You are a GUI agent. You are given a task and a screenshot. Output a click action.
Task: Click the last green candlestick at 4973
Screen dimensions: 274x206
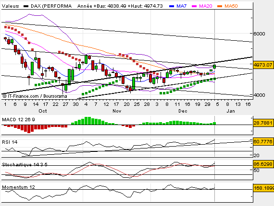coord(214,67)
